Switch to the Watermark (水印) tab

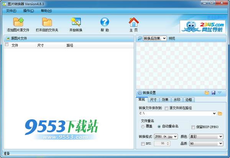177,100
